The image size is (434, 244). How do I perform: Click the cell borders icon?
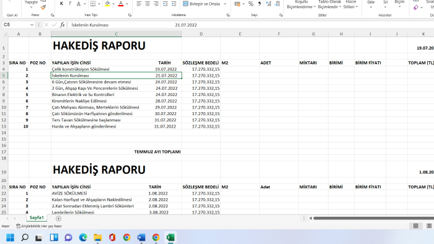93,4
